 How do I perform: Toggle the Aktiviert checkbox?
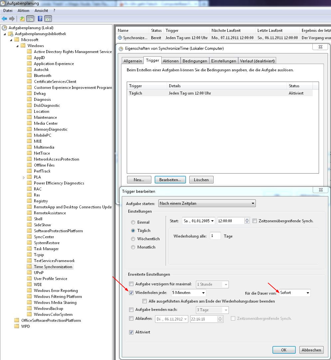[x=131, y=332]
